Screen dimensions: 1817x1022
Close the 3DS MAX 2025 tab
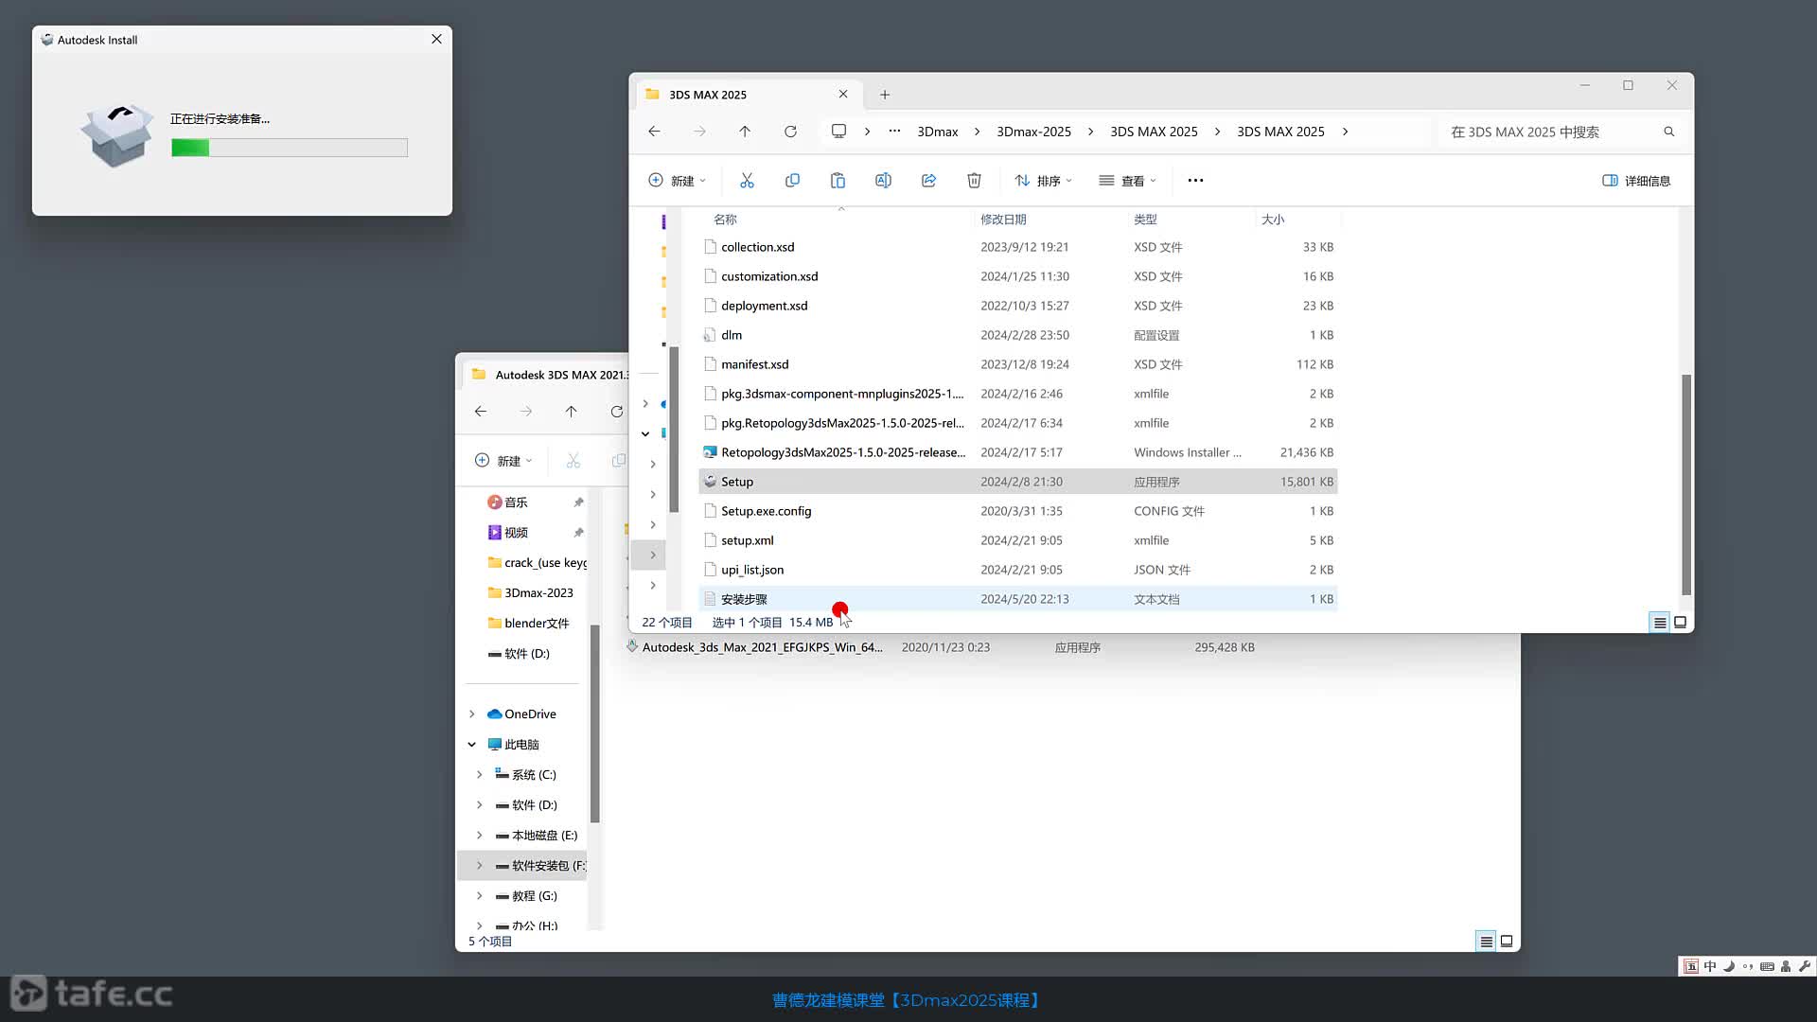click(843, 95)
